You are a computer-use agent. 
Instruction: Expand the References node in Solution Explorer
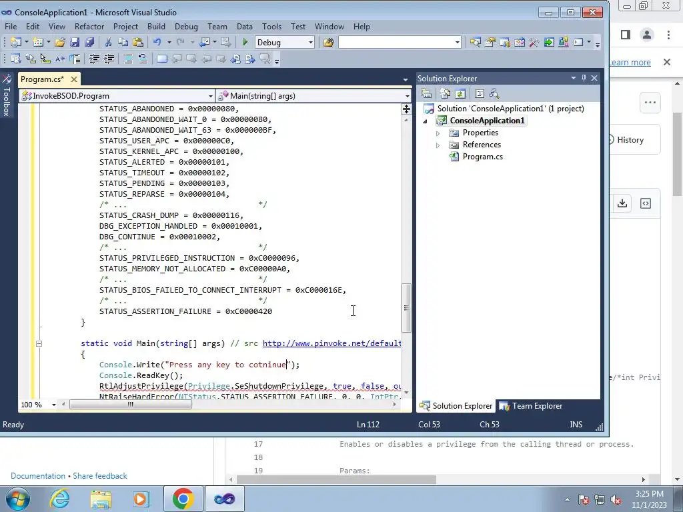(x=438, y=145)
